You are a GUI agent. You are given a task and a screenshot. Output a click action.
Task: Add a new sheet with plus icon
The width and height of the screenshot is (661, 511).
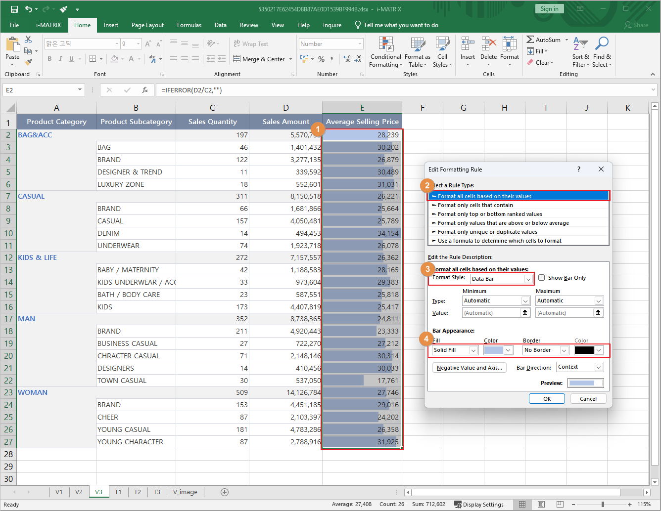225,492
